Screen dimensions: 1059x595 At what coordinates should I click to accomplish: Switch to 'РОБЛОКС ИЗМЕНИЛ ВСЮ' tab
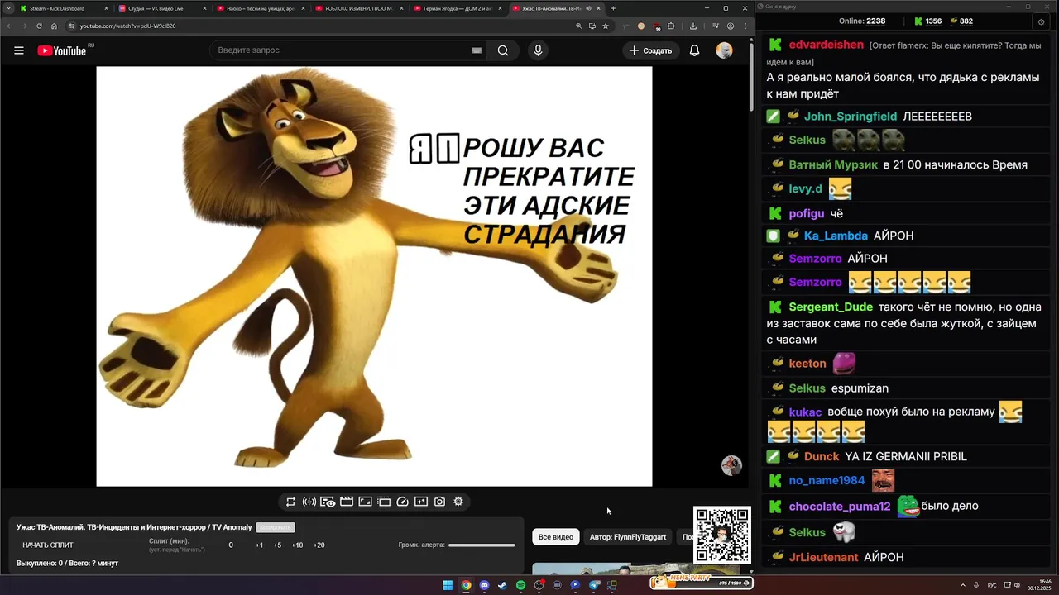point(358,8)
